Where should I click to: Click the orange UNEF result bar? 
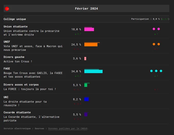click(x=91, y=44)
